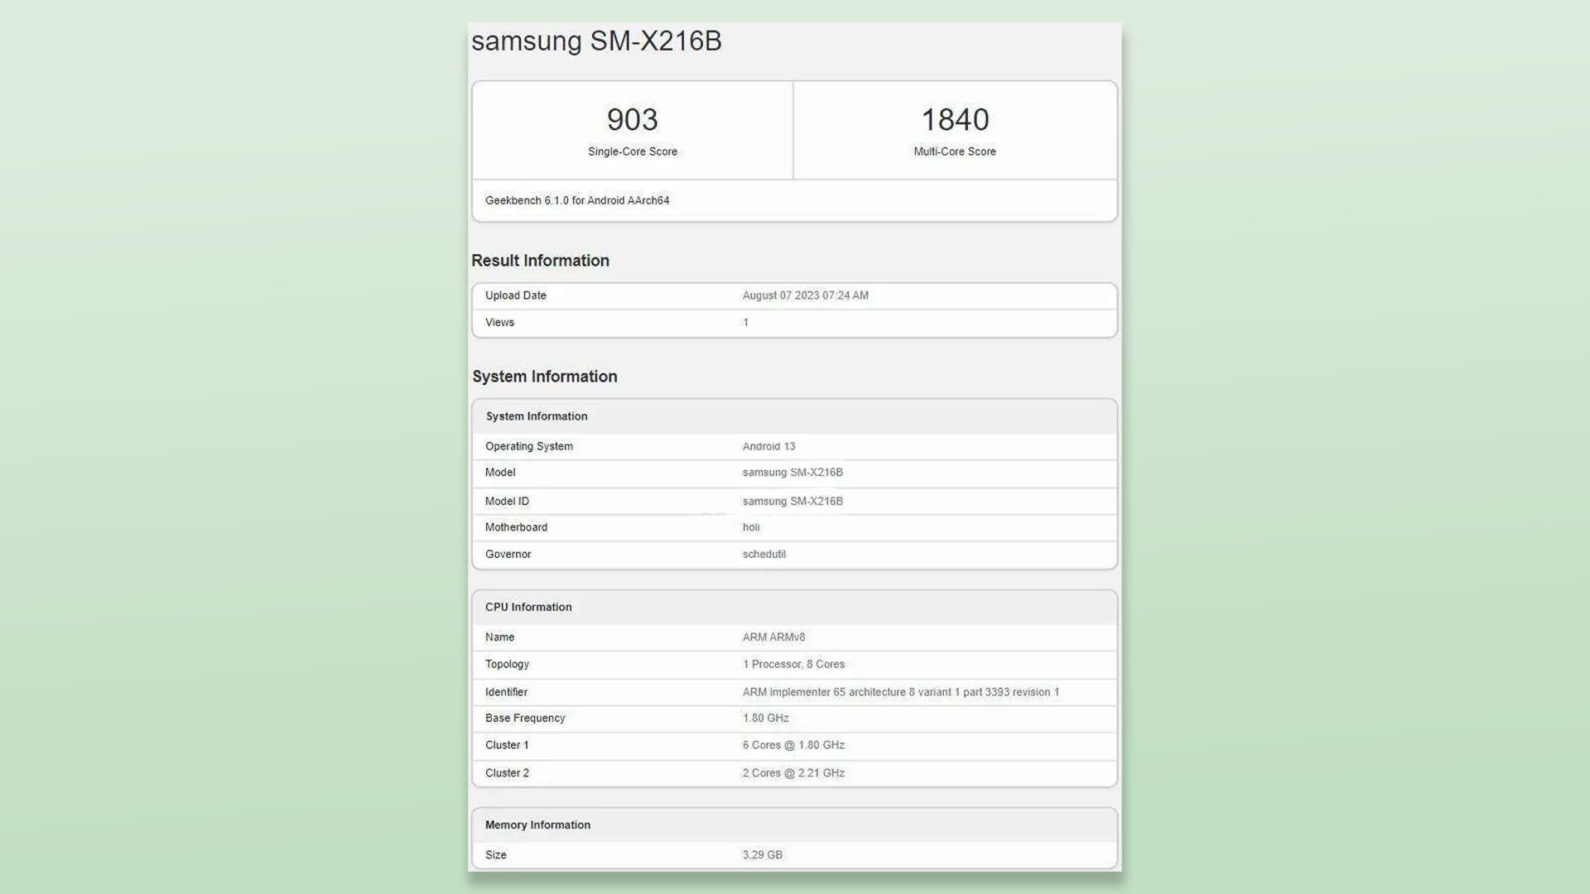The image size is (1590, 894).
Task: Select the 'ARM ARMv8' value
Action: [x=773, y=637]
